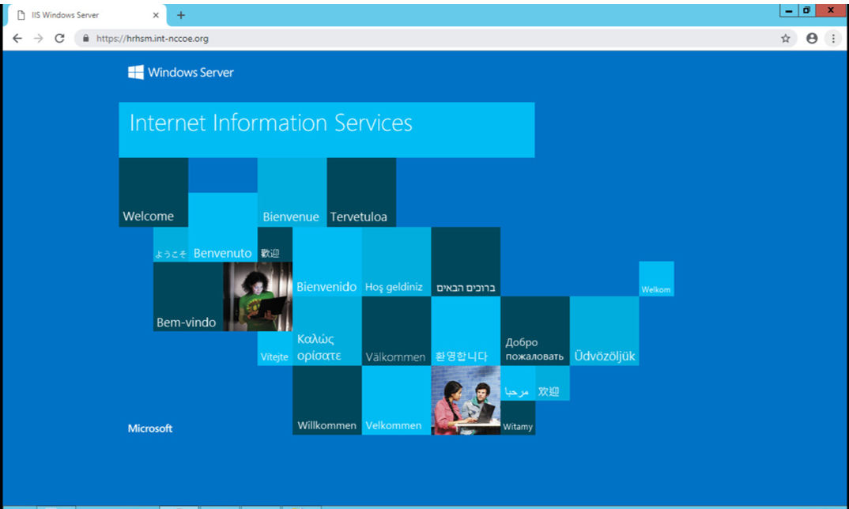The width and height of the screenshot is (849, 509).
Task: Click the Internet Information Services banner
Action: point(326,130)
